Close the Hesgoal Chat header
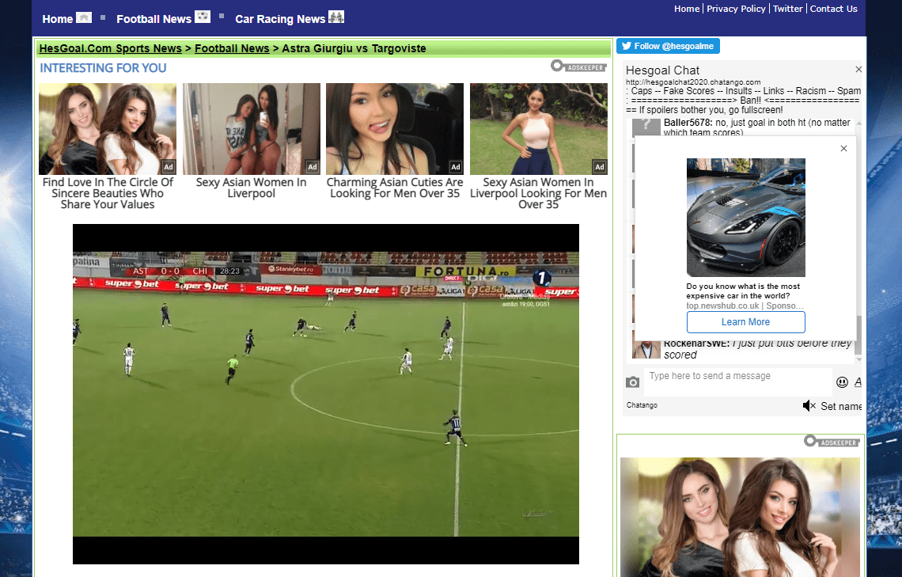This screenshot has width=902, height=577. [x=858, y=70]
